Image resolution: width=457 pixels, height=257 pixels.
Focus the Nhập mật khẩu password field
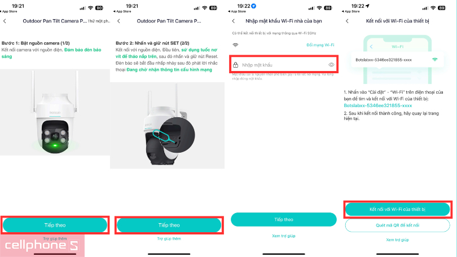point(284,64)
